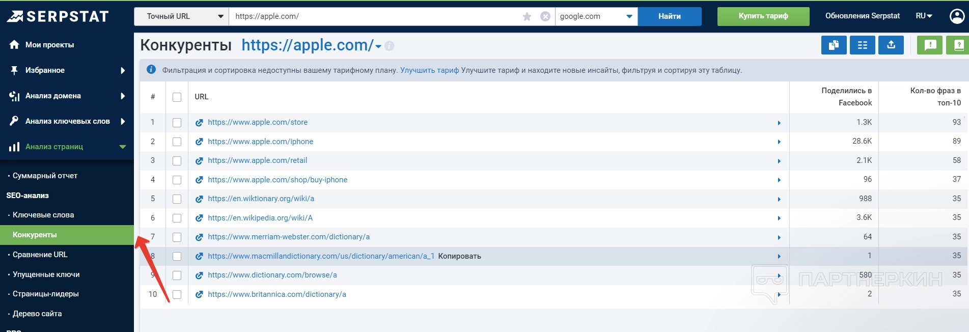Screen dimensions: 969x332
Task: Open Сравнение URL menu item
Action: tap(40, 255)
